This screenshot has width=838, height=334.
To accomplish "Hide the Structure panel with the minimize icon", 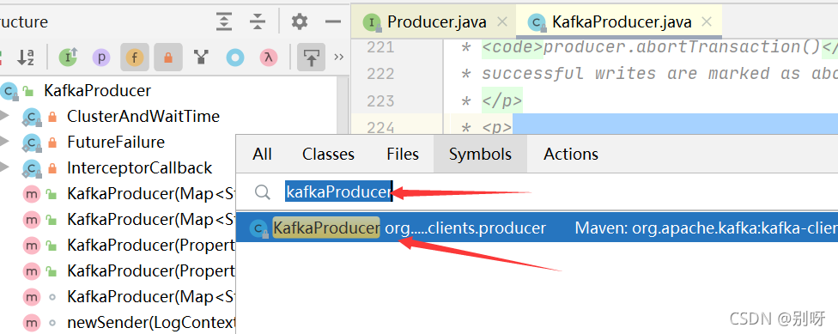I will [333, 22].
